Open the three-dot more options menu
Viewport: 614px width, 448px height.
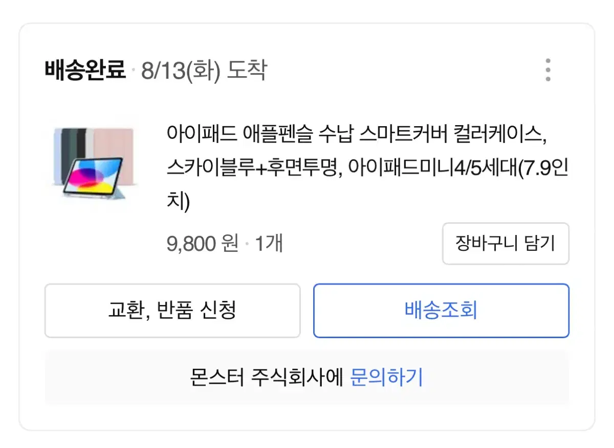tap(547, 70)
